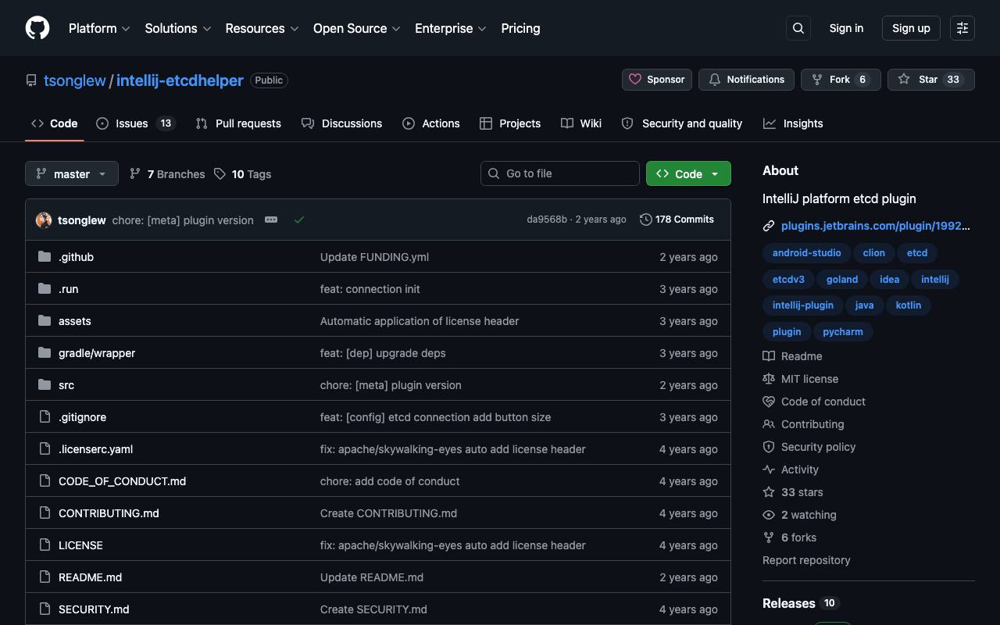The height and width of the screenshot is (625, 1000).
Task: Click the search magnifier icon in header
Action: [x=798, y=28]
